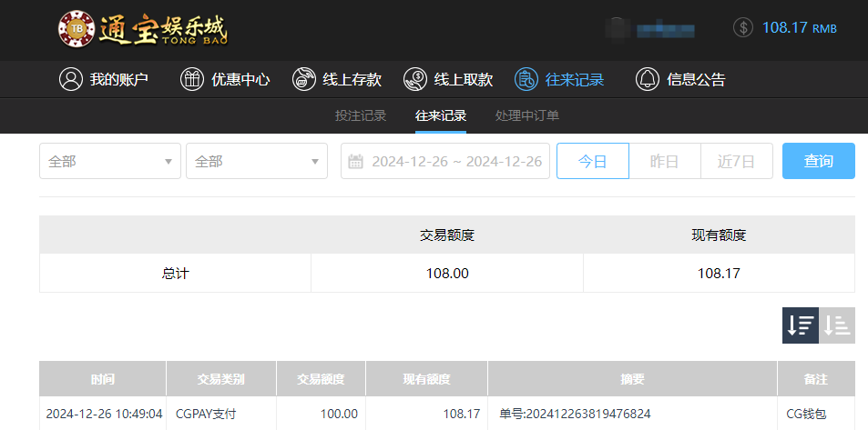Click the 总计 summary label
The width and height of the screenshot is (868, 430).
click(175, 273)
